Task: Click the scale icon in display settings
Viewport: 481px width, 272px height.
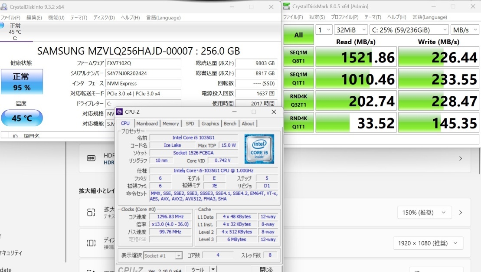Action: [x=91, y=212]
